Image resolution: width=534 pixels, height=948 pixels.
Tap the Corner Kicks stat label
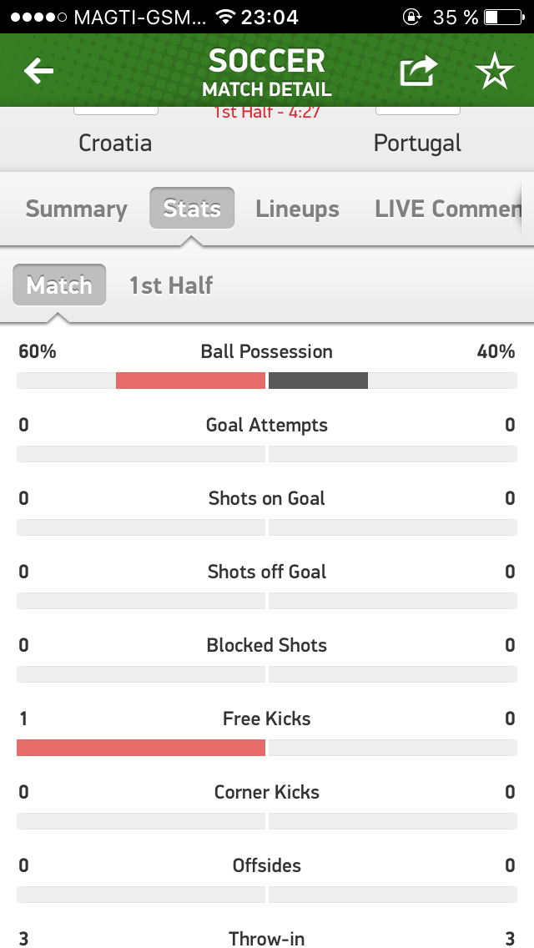[x=267, y=792]
